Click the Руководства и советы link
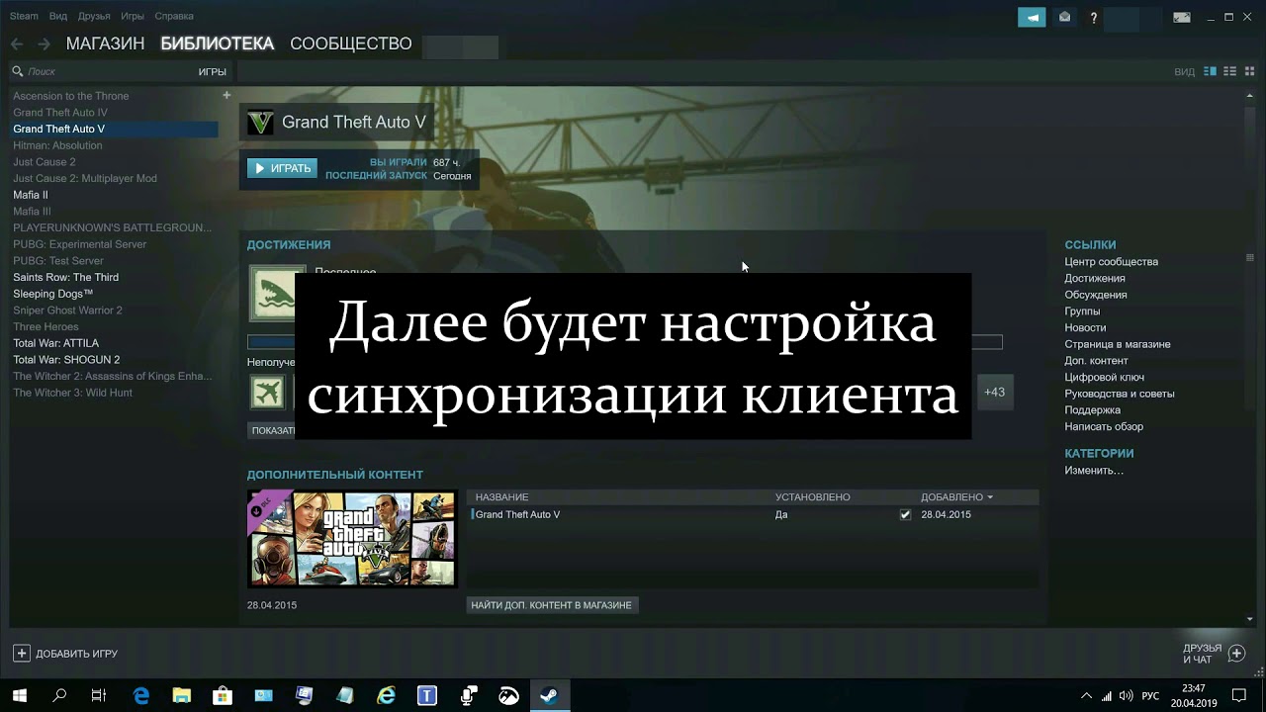 (1119, 394)
